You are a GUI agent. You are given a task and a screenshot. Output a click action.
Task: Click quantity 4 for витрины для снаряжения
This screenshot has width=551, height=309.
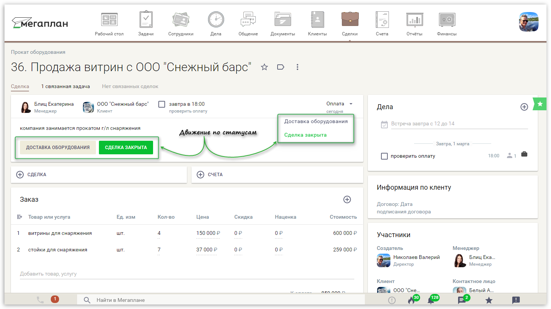pyautogui.click(x=159, y=233)
